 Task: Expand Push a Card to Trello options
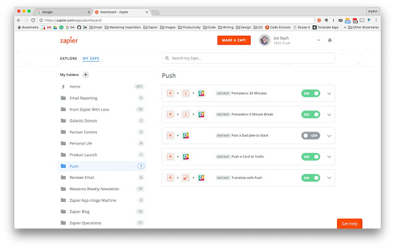click(x=329, y=157)
